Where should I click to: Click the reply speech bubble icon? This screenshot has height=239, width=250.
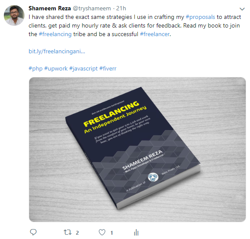click(33, 232)
